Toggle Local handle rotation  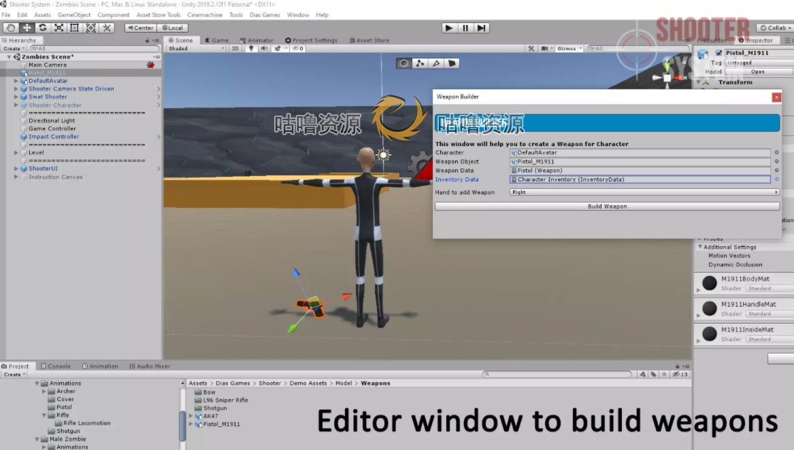tap(173, 28)
